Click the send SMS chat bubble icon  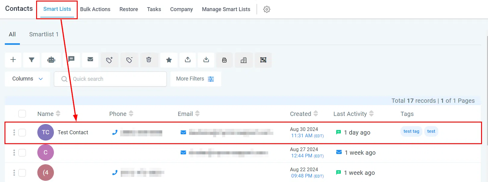[71, 59]
